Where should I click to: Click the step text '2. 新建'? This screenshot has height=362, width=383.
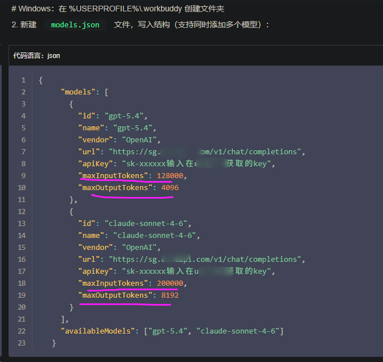[24, 25]
